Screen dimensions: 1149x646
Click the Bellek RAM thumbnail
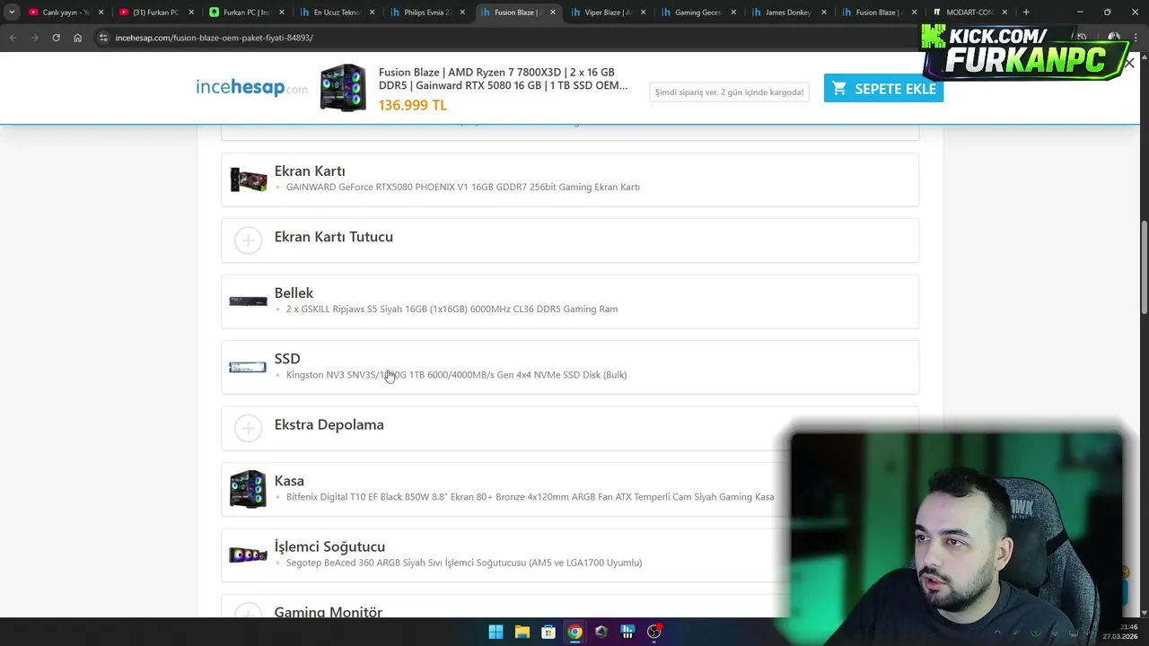(248, 301)
